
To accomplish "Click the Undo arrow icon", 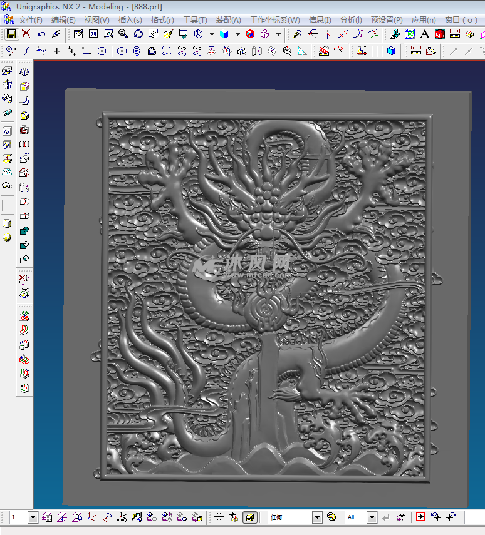I will pos(41,34).
